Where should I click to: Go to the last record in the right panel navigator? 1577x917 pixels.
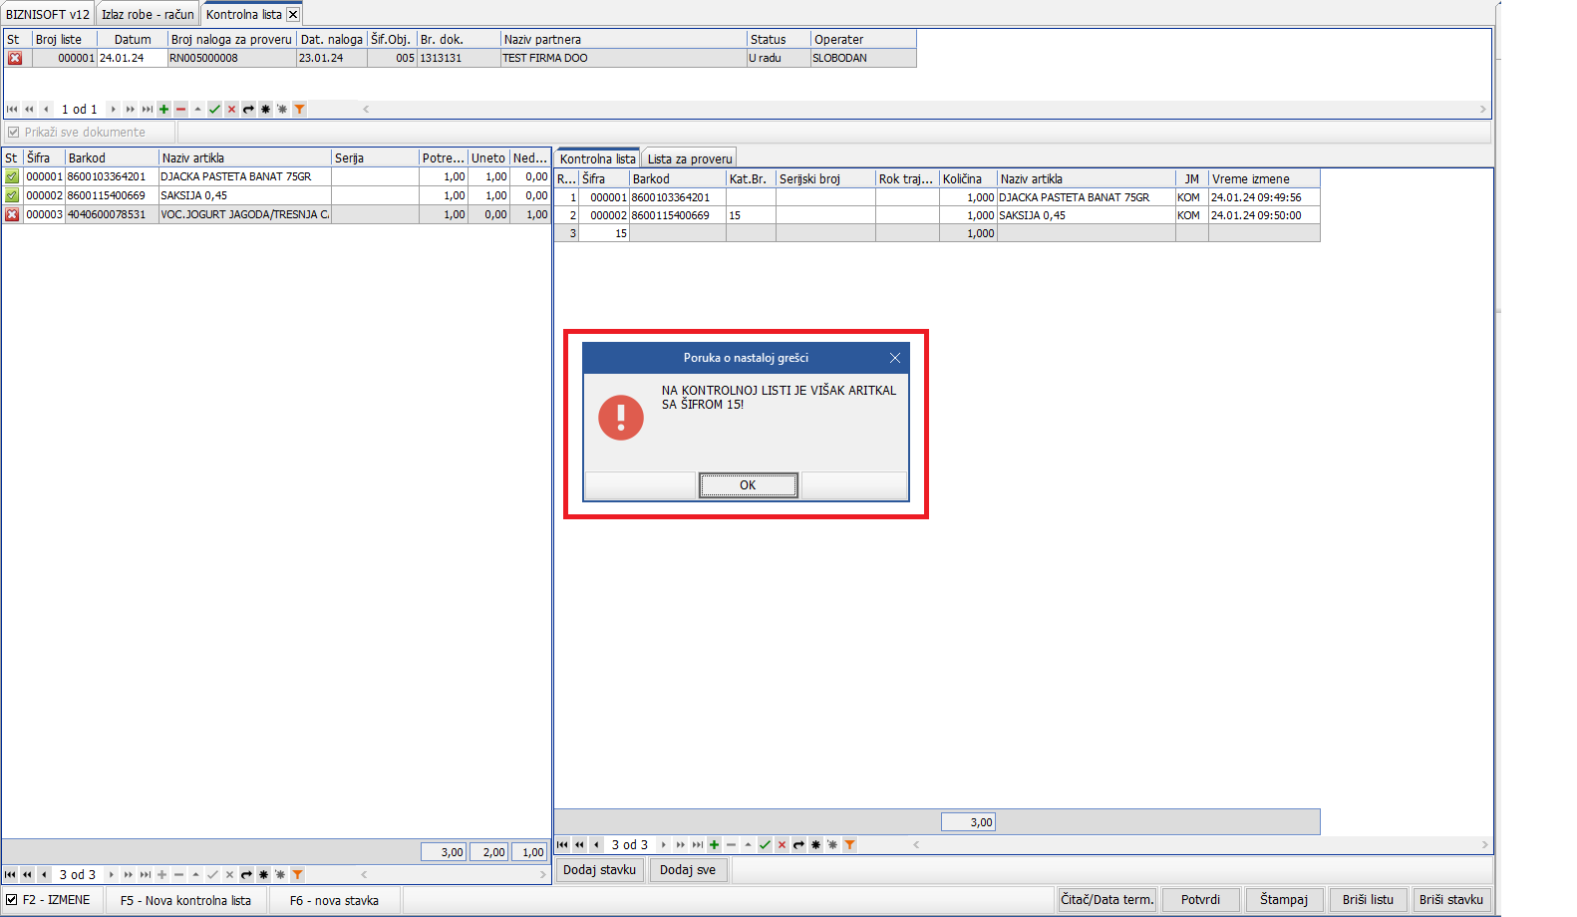click(698, 845)
